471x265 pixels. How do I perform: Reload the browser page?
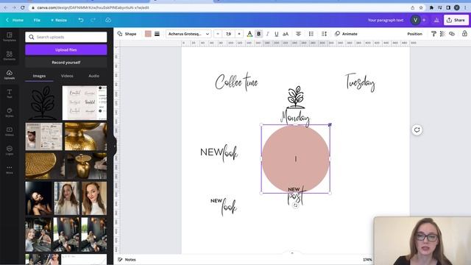(x=23, y=7)
